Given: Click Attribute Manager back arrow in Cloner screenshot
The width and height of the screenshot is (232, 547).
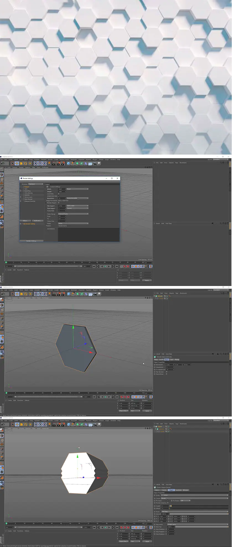Looking at the screenshot, I should click(x=212, y=485).
